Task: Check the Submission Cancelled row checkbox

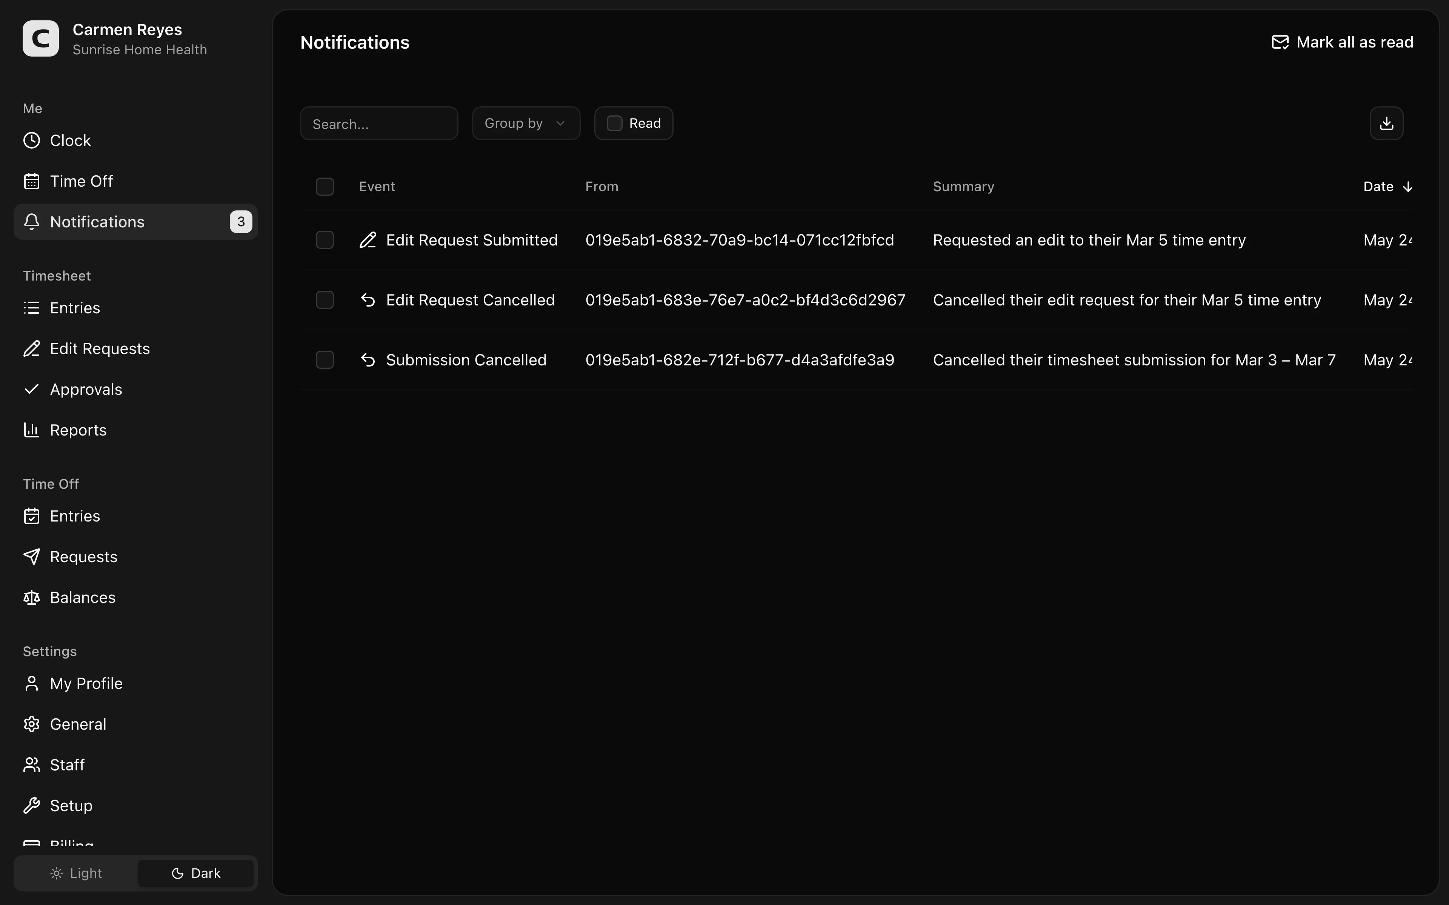Action: [x=325, y=360]
